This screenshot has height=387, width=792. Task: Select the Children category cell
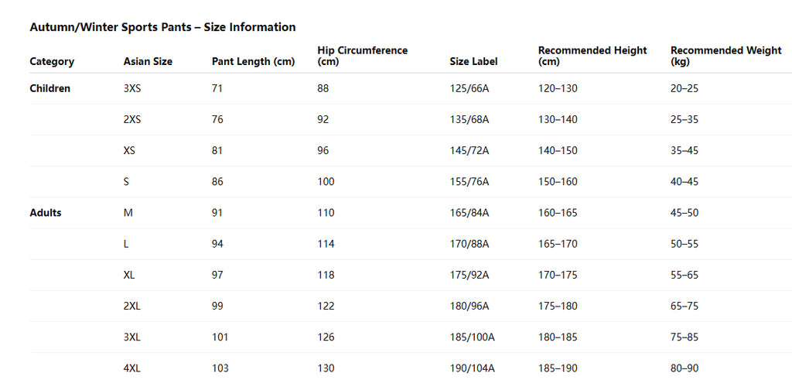[x=50, y=88]
